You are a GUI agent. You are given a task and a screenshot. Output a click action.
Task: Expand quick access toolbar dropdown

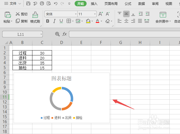pyautogui.click(x=69, y=4)
